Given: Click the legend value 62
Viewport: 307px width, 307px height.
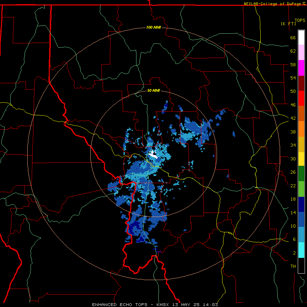Looking at the screenshot, I should (x=293, y=51).
